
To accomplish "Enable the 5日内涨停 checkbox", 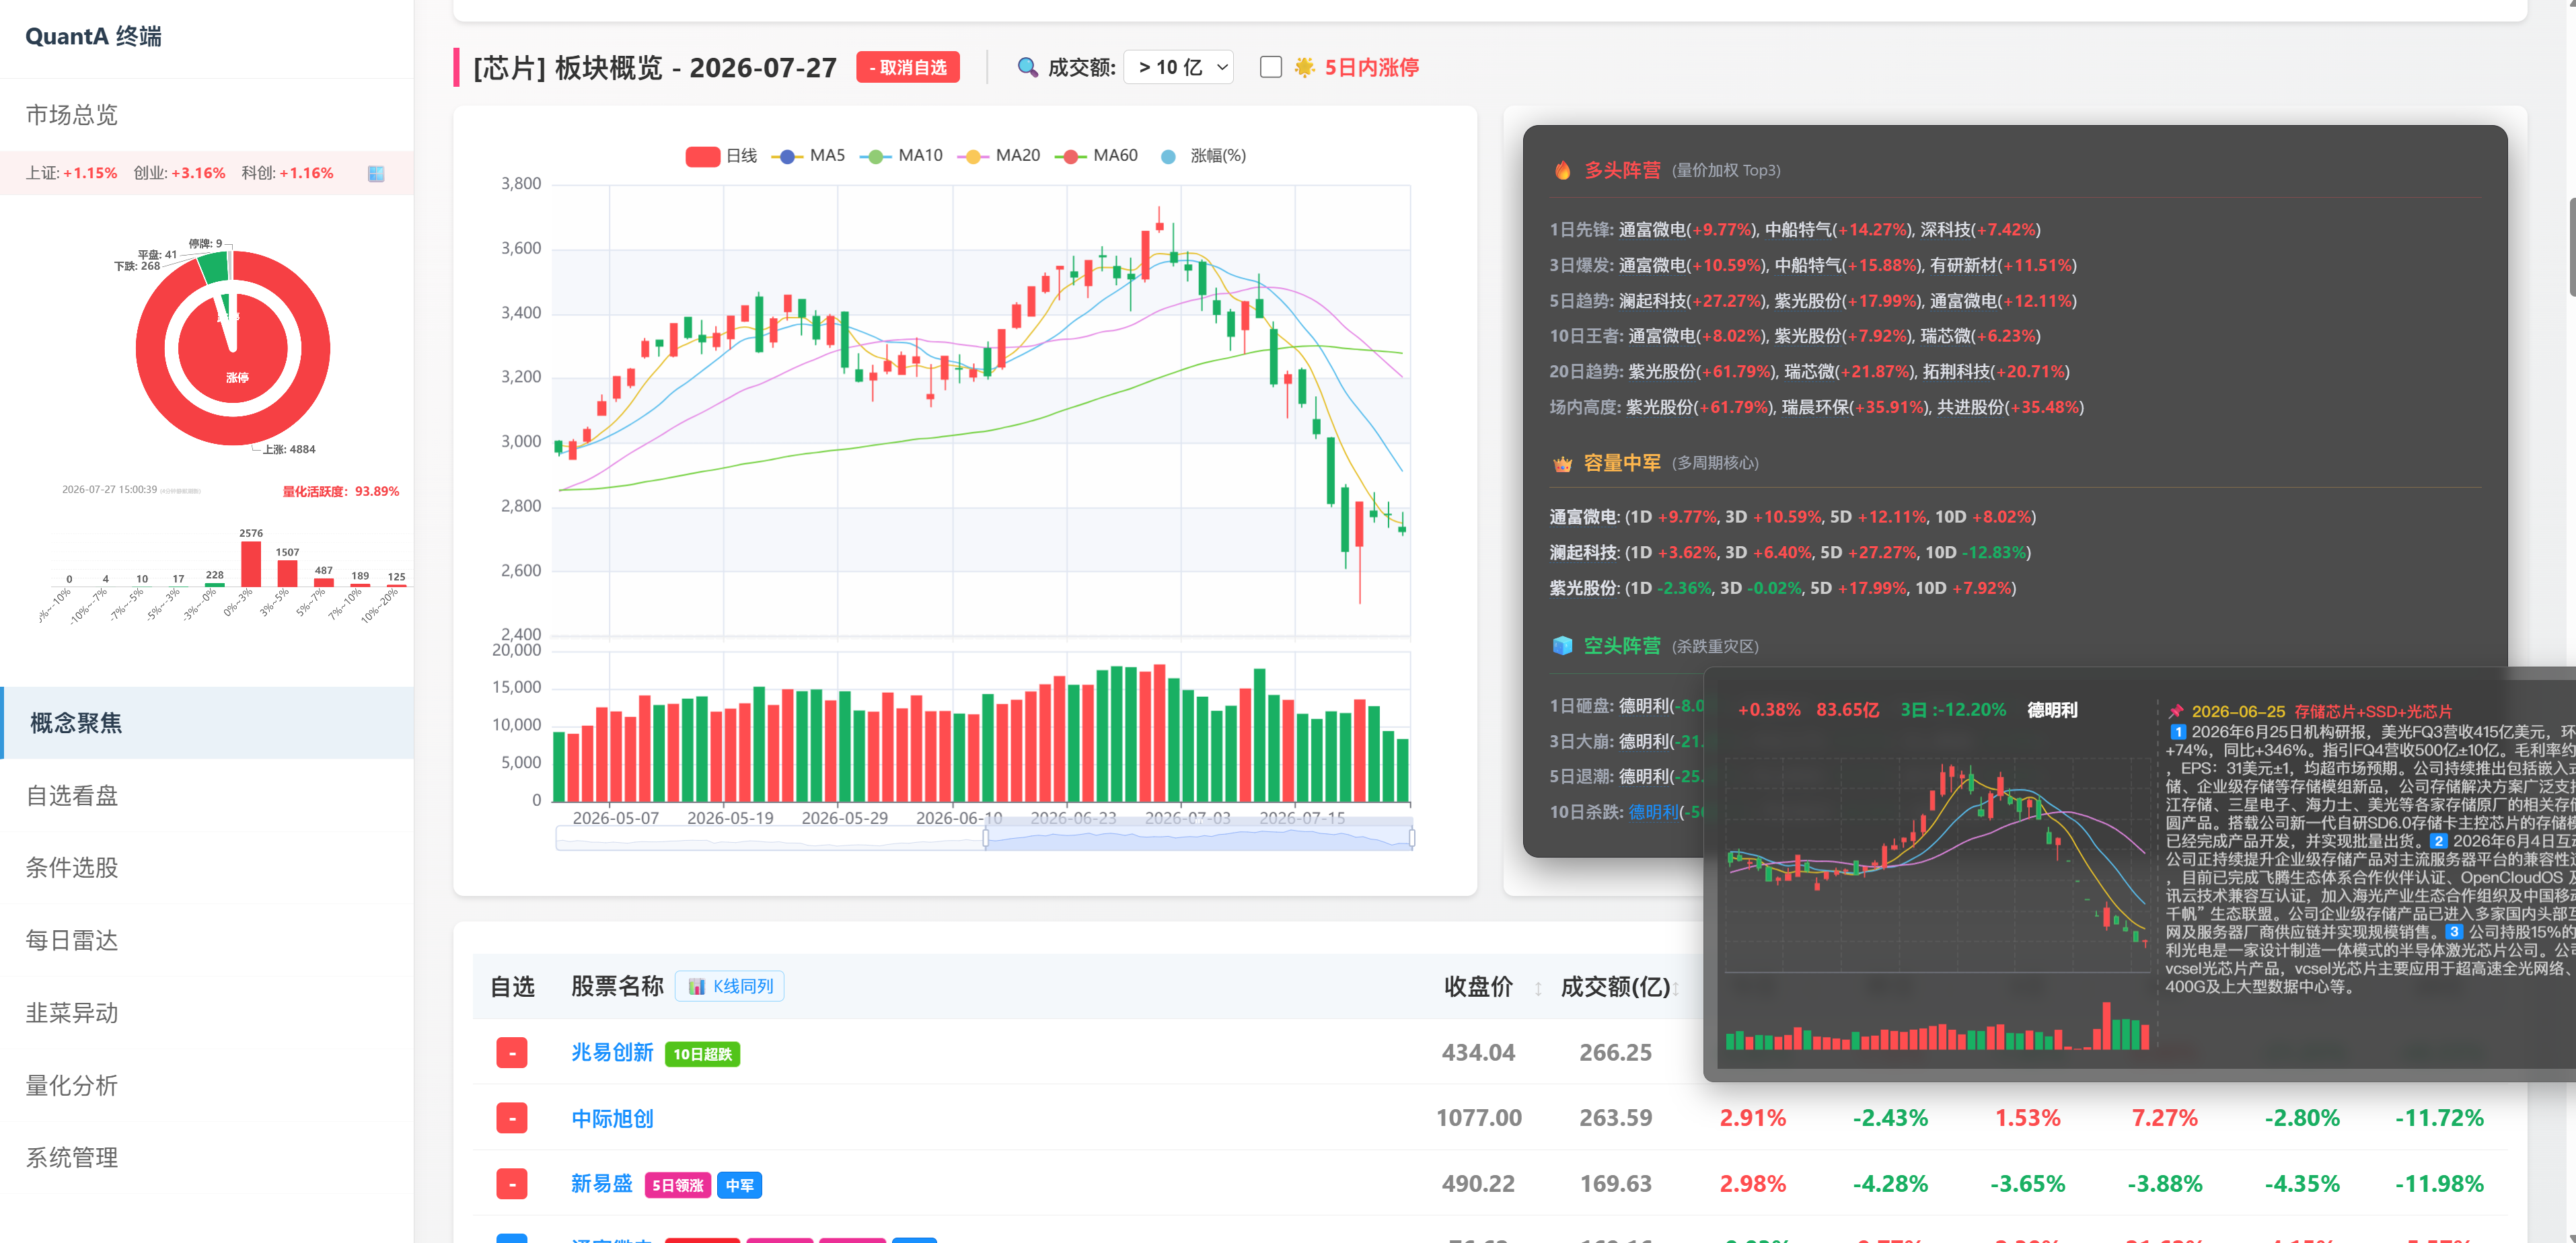I will click(x=1271, y=68).
